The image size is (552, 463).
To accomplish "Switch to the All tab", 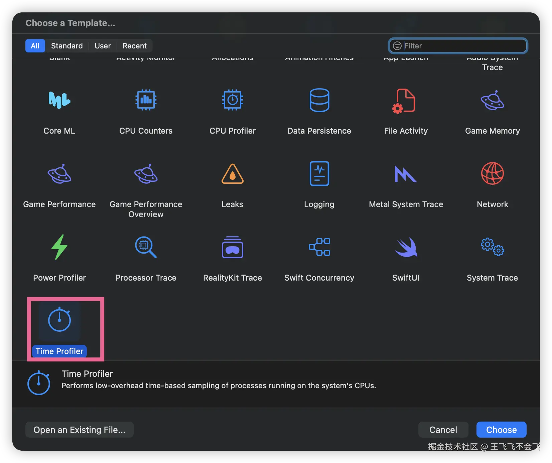I will (x=35, y=46).
